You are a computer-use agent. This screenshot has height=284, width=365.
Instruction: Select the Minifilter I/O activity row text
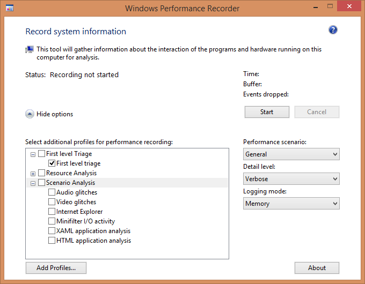coord(86,221)
